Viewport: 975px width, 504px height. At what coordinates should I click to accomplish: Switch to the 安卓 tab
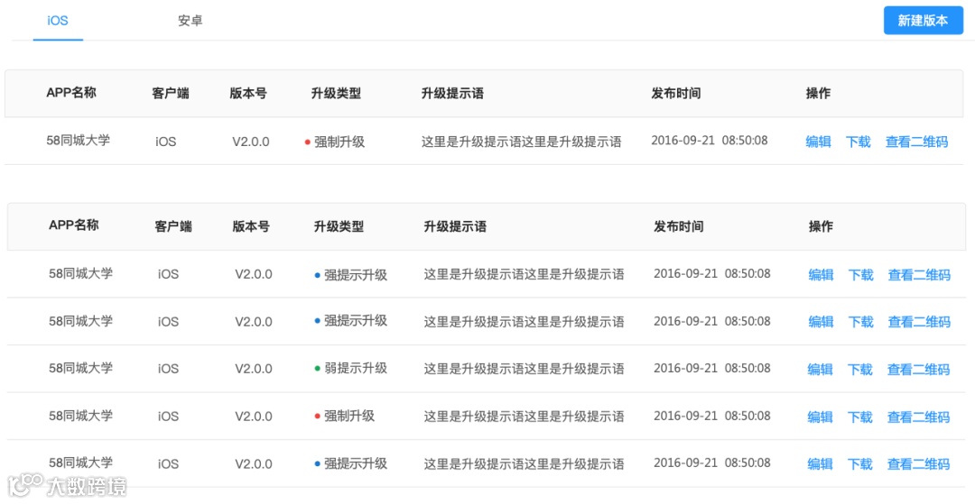[x=190, y=21]
